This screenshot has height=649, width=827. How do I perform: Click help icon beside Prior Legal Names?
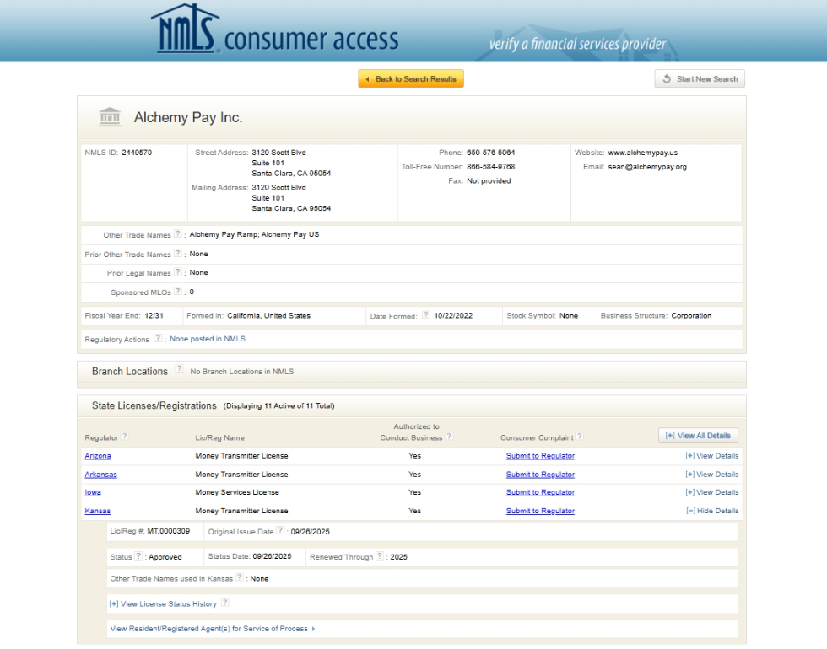point(178,273)
